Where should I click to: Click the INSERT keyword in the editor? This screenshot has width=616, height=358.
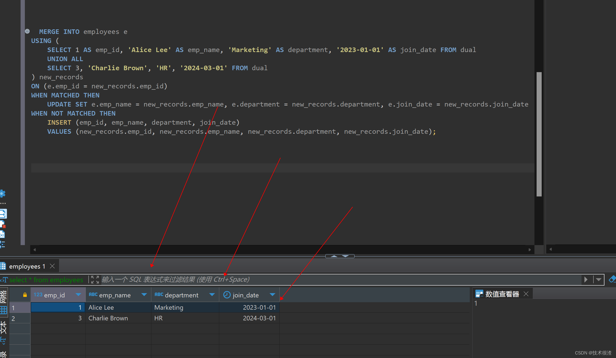pyautogui.click(x=59, y=122)
